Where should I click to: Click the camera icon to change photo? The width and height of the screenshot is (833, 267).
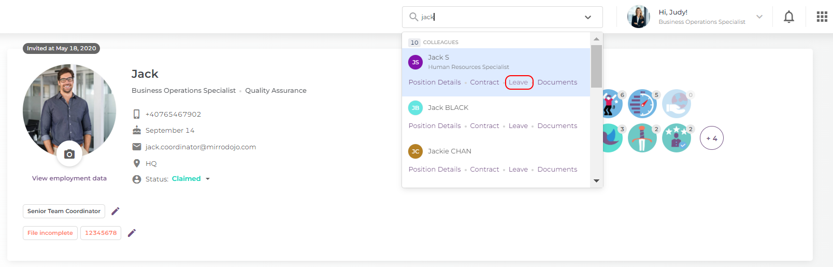click(69, 154)
